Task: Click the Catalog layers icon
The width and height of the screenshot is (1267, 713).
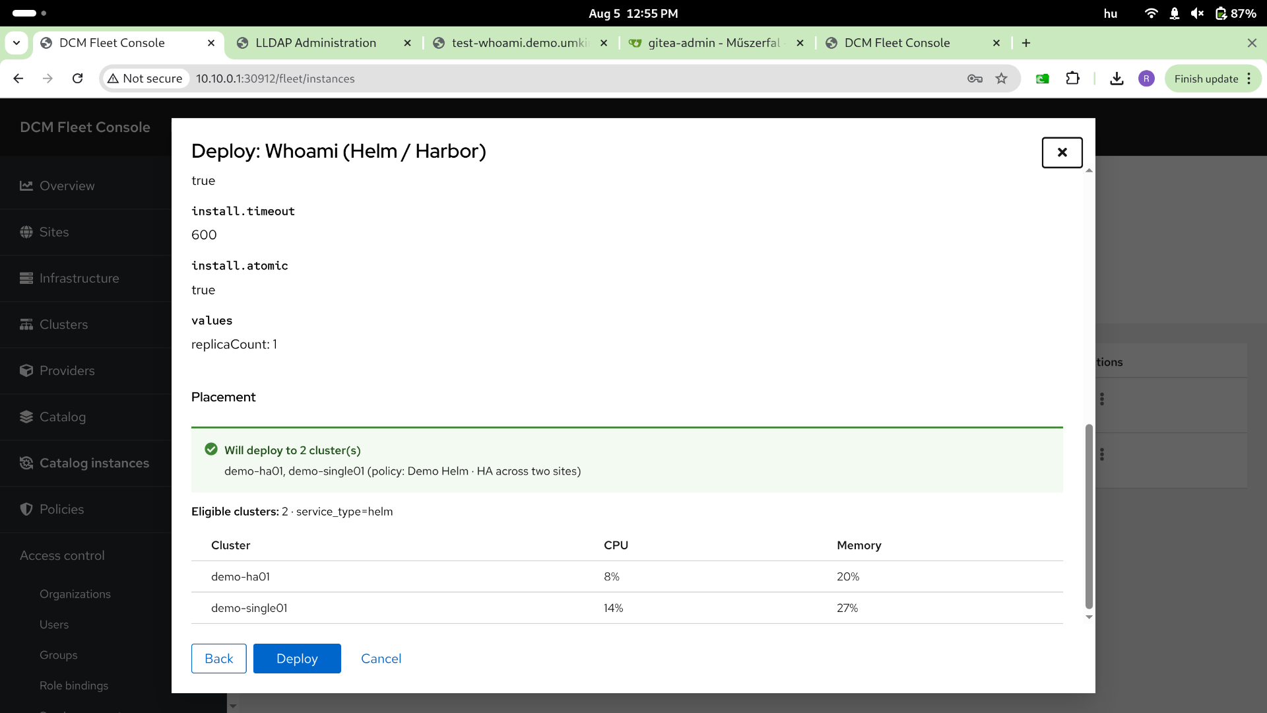Action: point(26,417)
